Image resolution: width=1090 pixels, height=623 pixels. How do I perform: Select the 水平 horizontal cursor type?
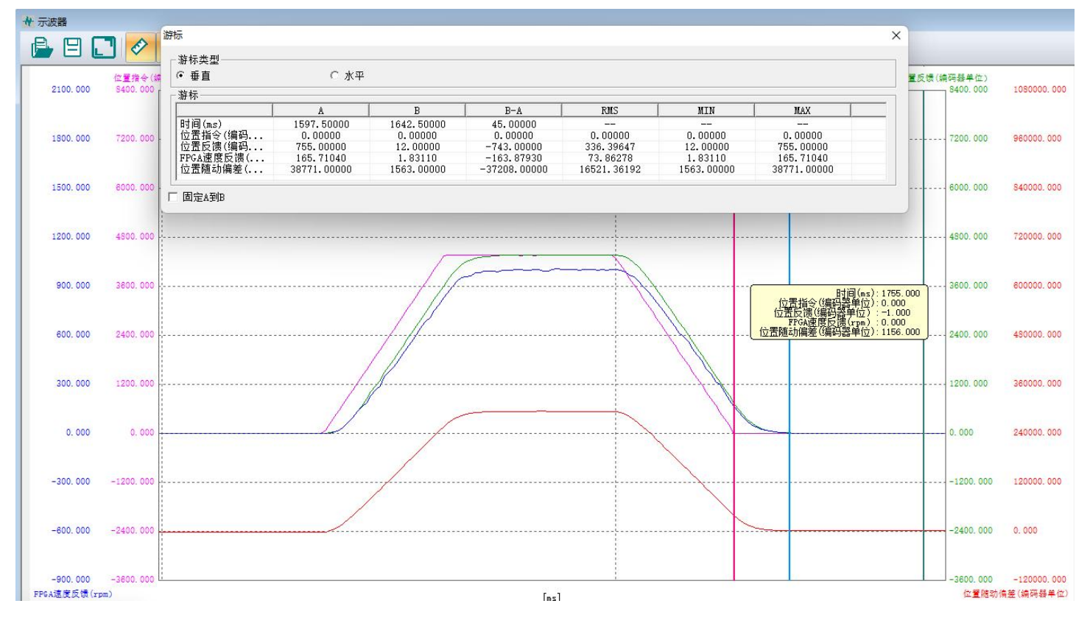(x=335, y=76)
